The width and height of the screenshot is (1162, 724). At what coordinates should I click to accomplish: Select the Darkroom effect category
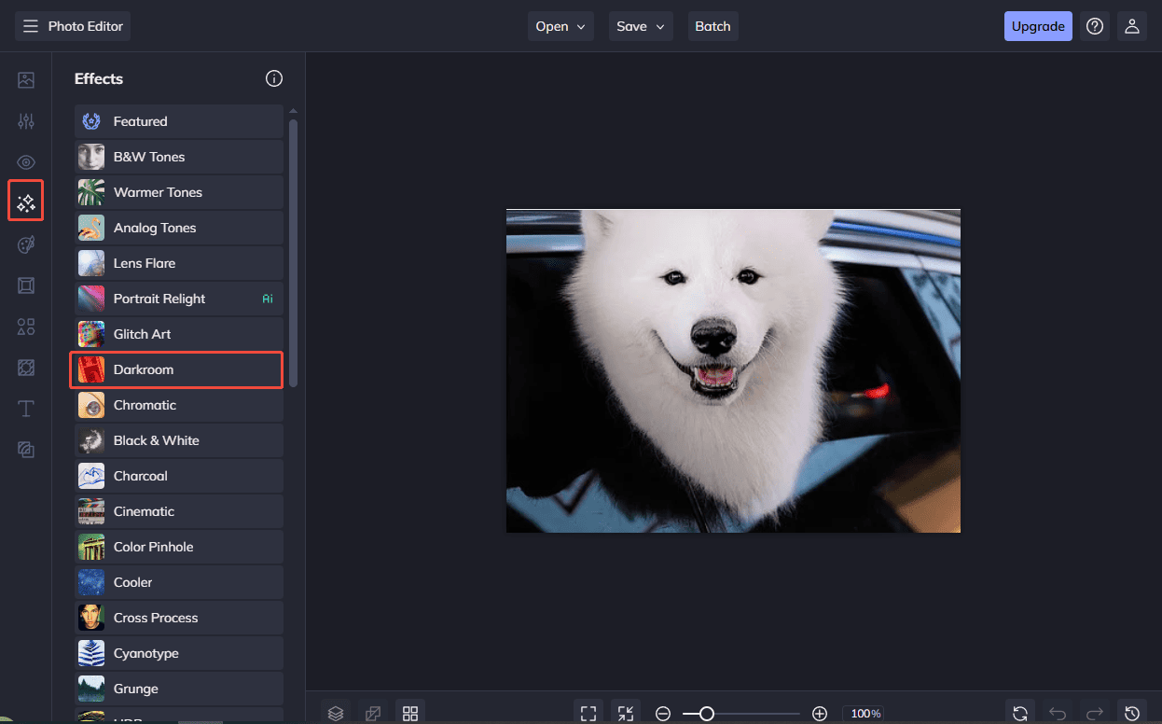coord(176,369)
